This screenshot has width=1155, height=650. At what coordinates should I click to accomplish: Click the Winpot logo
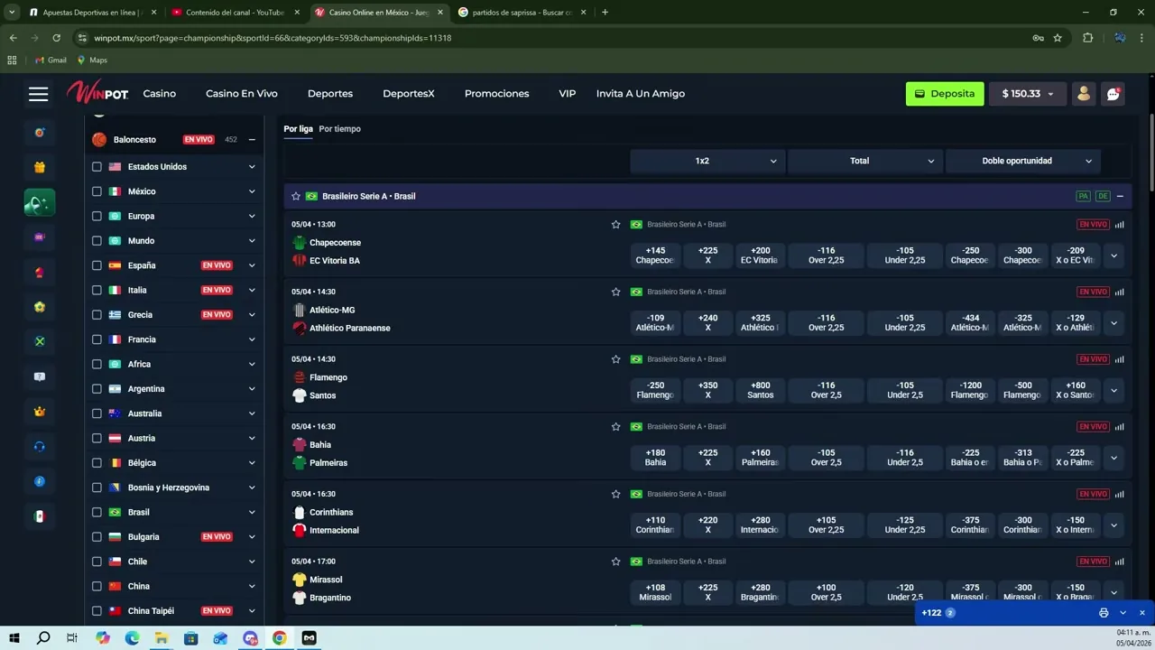tap(97, 93)
